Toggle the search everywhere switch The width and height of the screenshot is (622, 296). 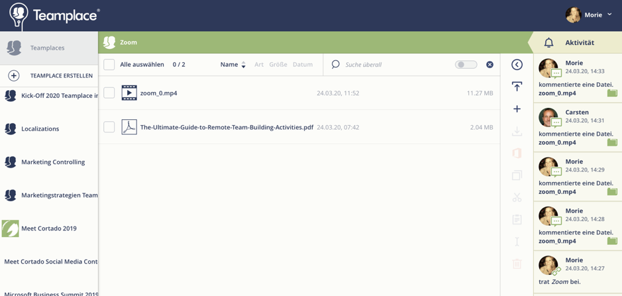466,65
